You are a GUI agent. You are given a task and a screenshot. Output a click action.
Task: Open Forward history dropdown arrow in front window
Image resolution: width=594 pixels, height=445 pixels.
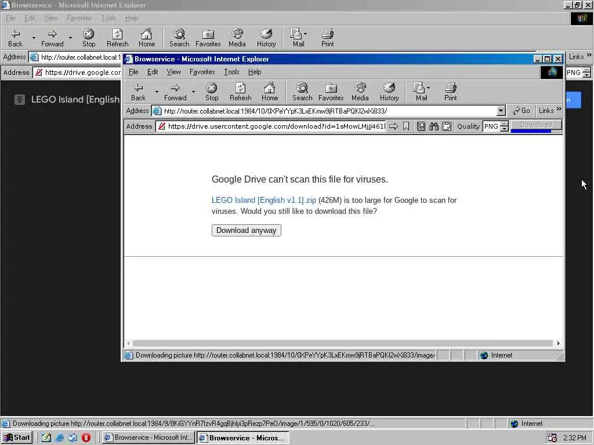(x=193, y=92)
